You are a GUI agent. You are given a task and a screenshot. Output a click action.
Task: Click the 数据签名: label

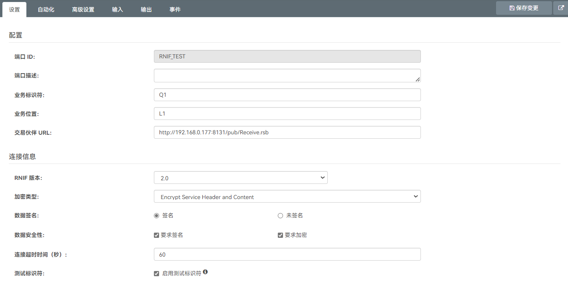[26, 215]
